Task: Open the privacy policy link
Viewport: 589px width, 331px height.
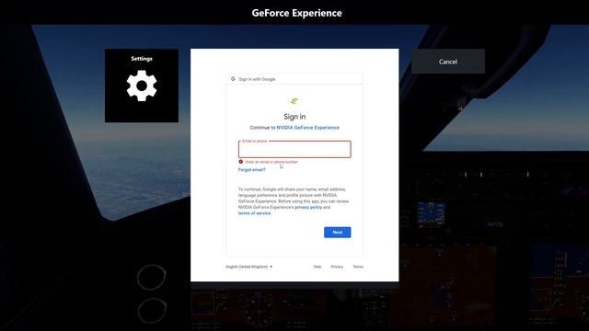Action: 308,207
